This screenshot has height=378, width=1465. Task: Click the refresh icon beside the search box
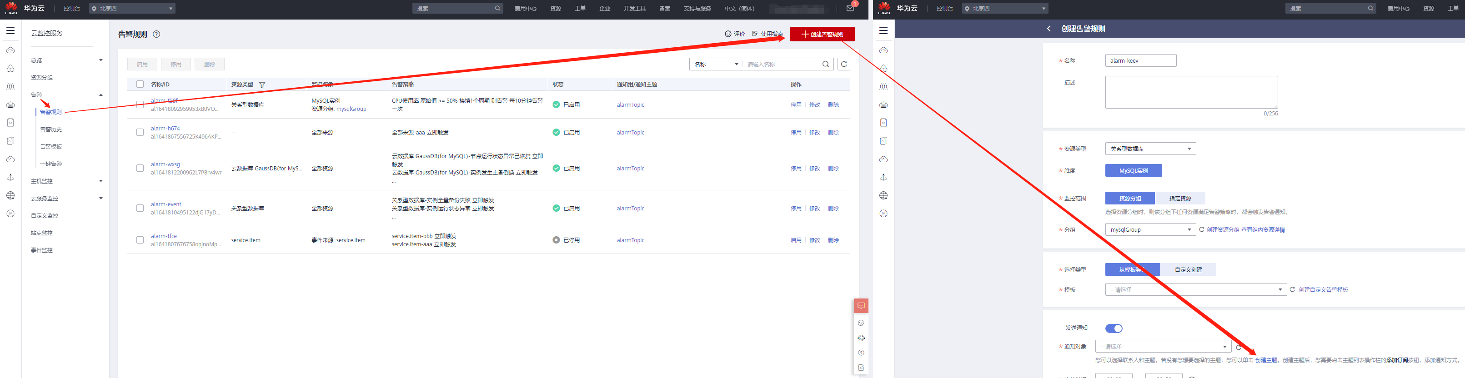844,64
